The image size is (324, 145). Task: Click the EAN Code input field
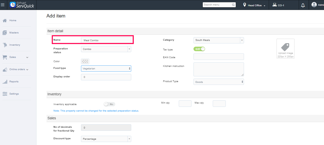pyautogui.click(x=218, y=57)
